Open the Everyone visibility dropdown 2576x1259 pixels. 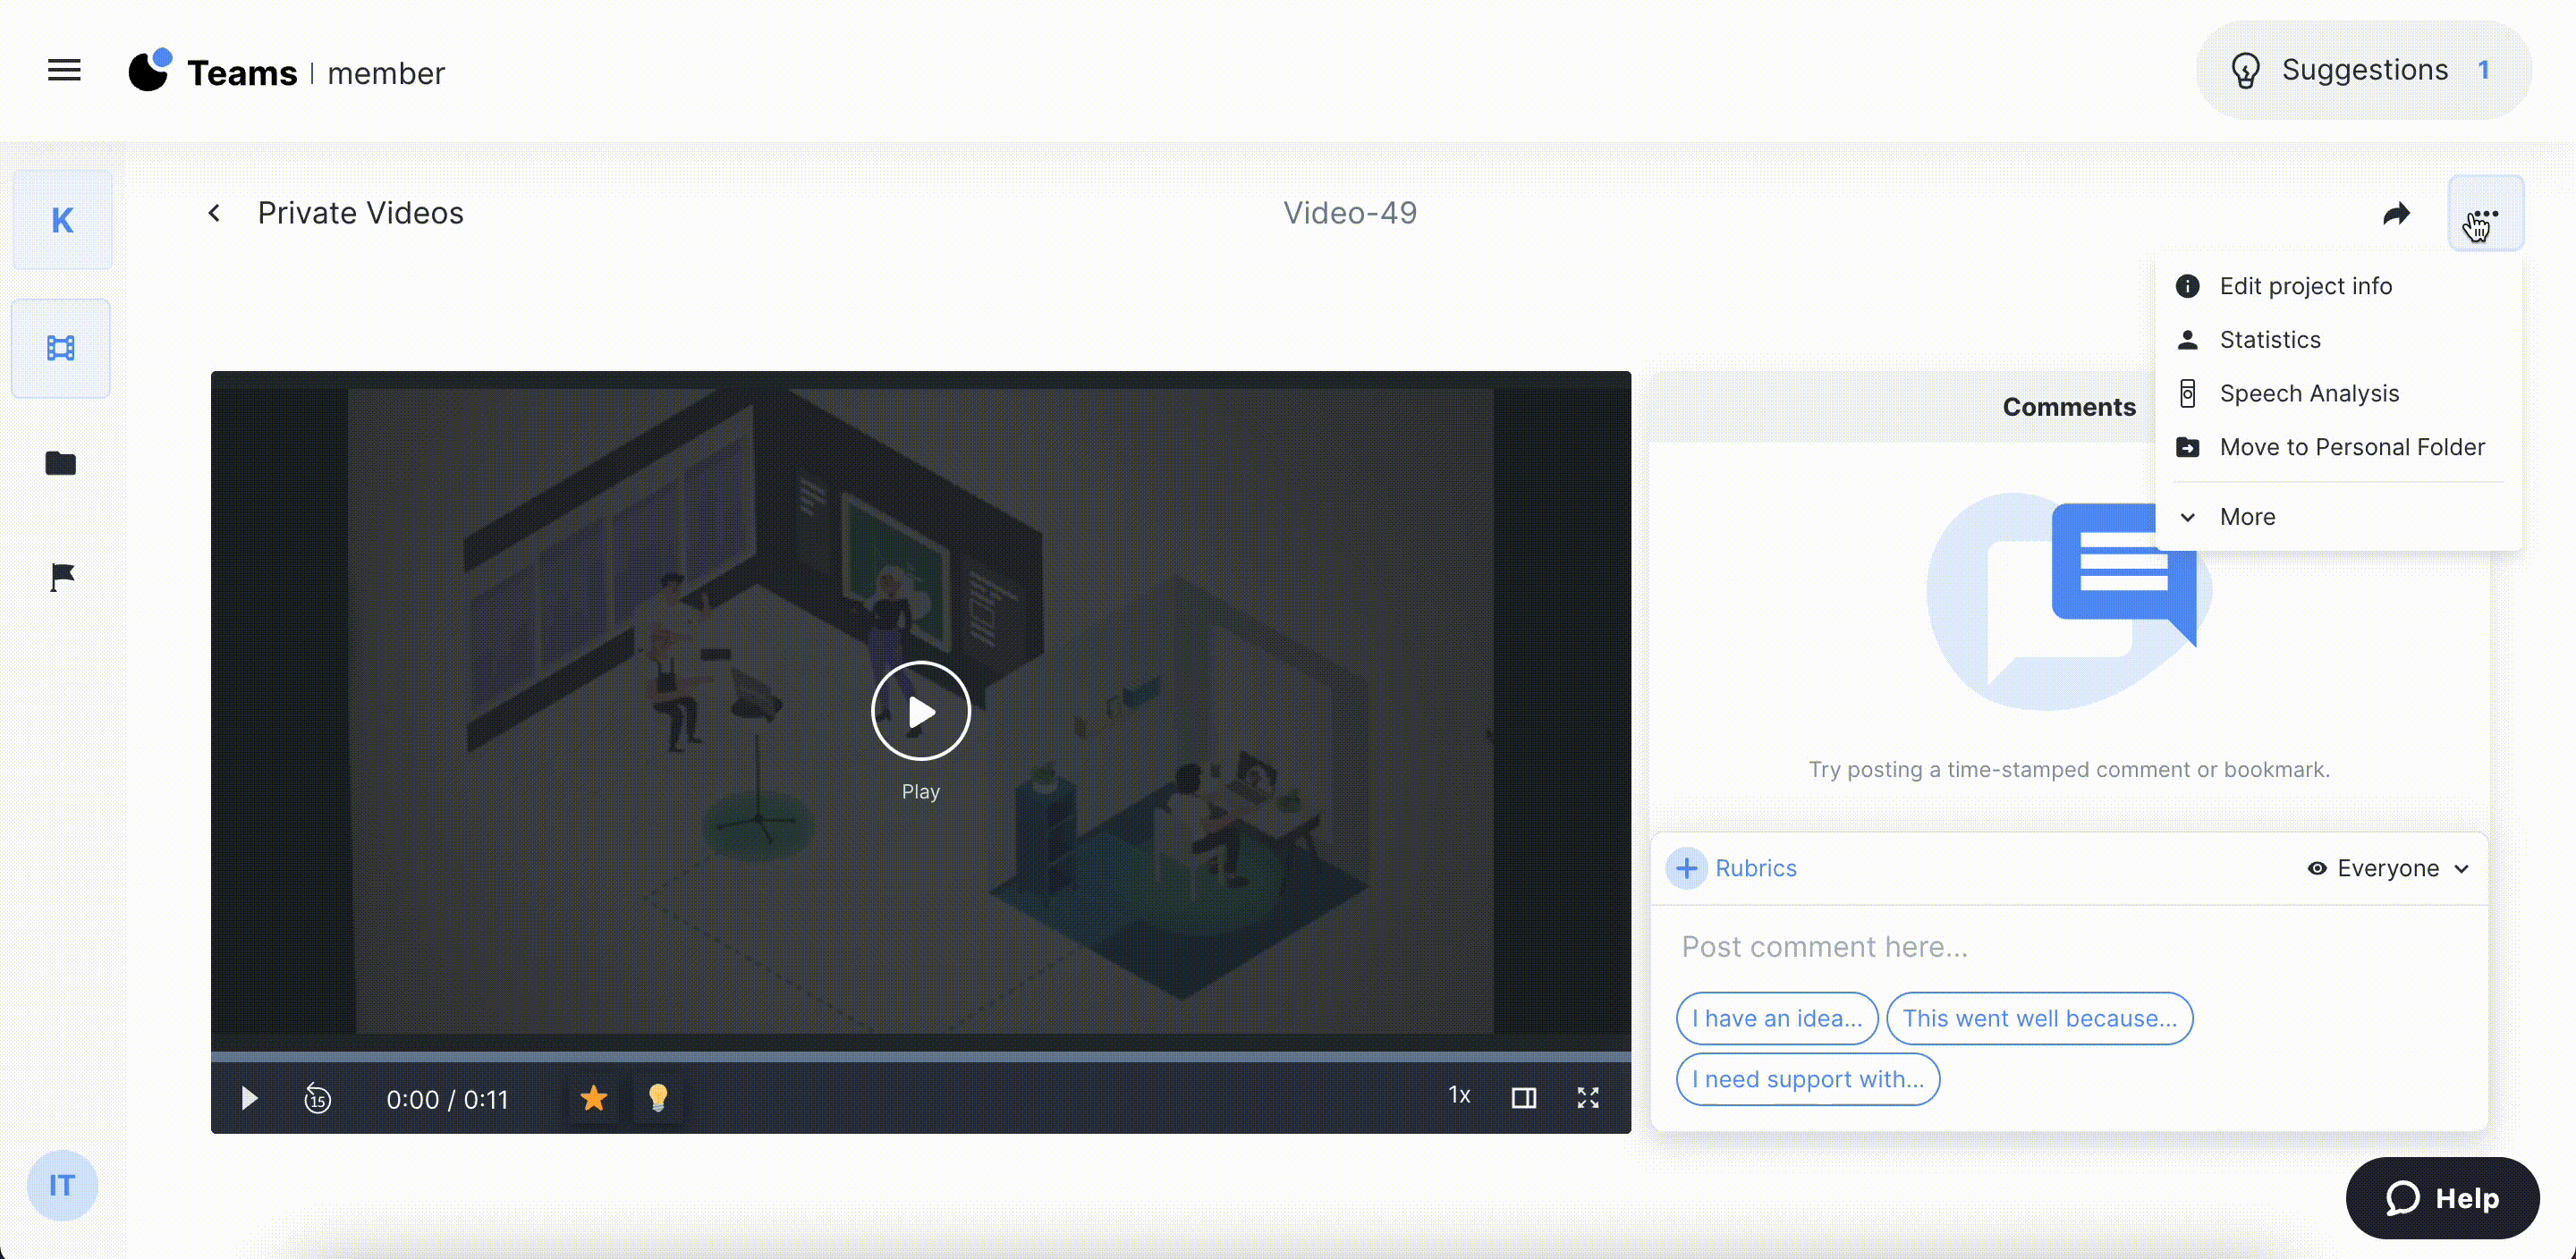coord(2388,868)
